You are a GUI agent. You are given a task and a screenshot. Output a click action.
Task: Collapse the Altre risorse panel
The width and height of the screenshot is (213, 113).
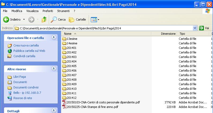click(54, 69)
